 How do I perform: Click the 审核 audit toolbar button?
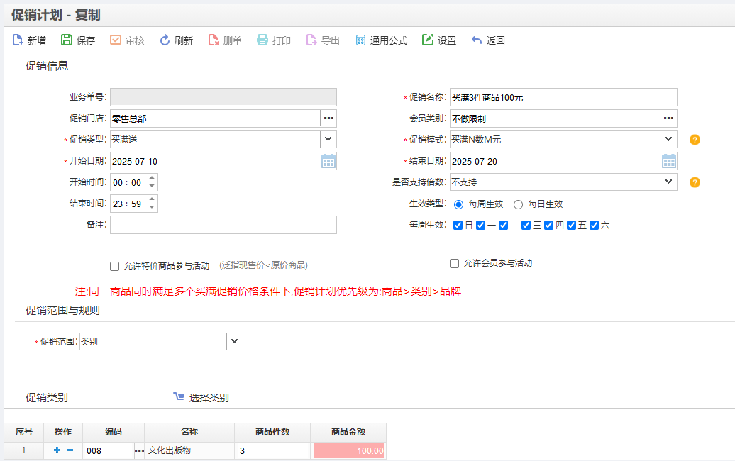pyautogui.click(x=127, y=40)
